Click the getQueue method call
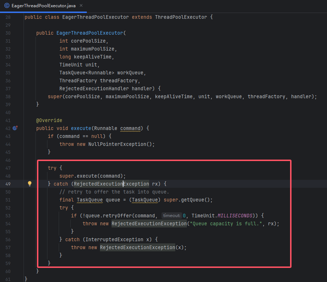 [x=194, y=200]
